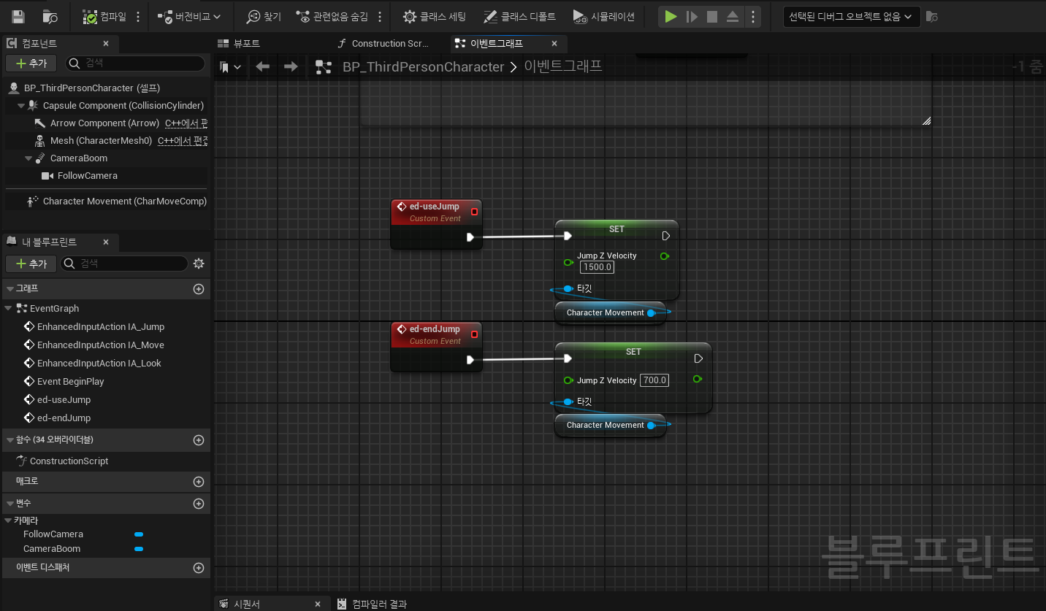
Task: Start 시뮬레이션 simulation mode
Action: click(604, 16)
